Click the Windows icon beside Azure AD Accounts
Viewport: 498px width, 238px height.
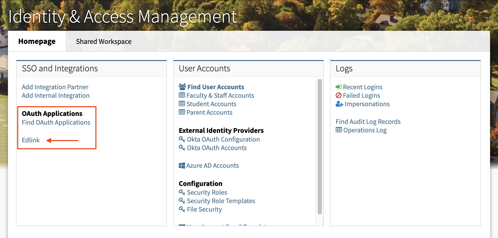point(182,166)
